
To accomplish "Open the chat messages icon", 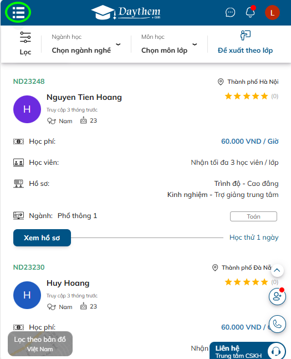I will (230, 12).
